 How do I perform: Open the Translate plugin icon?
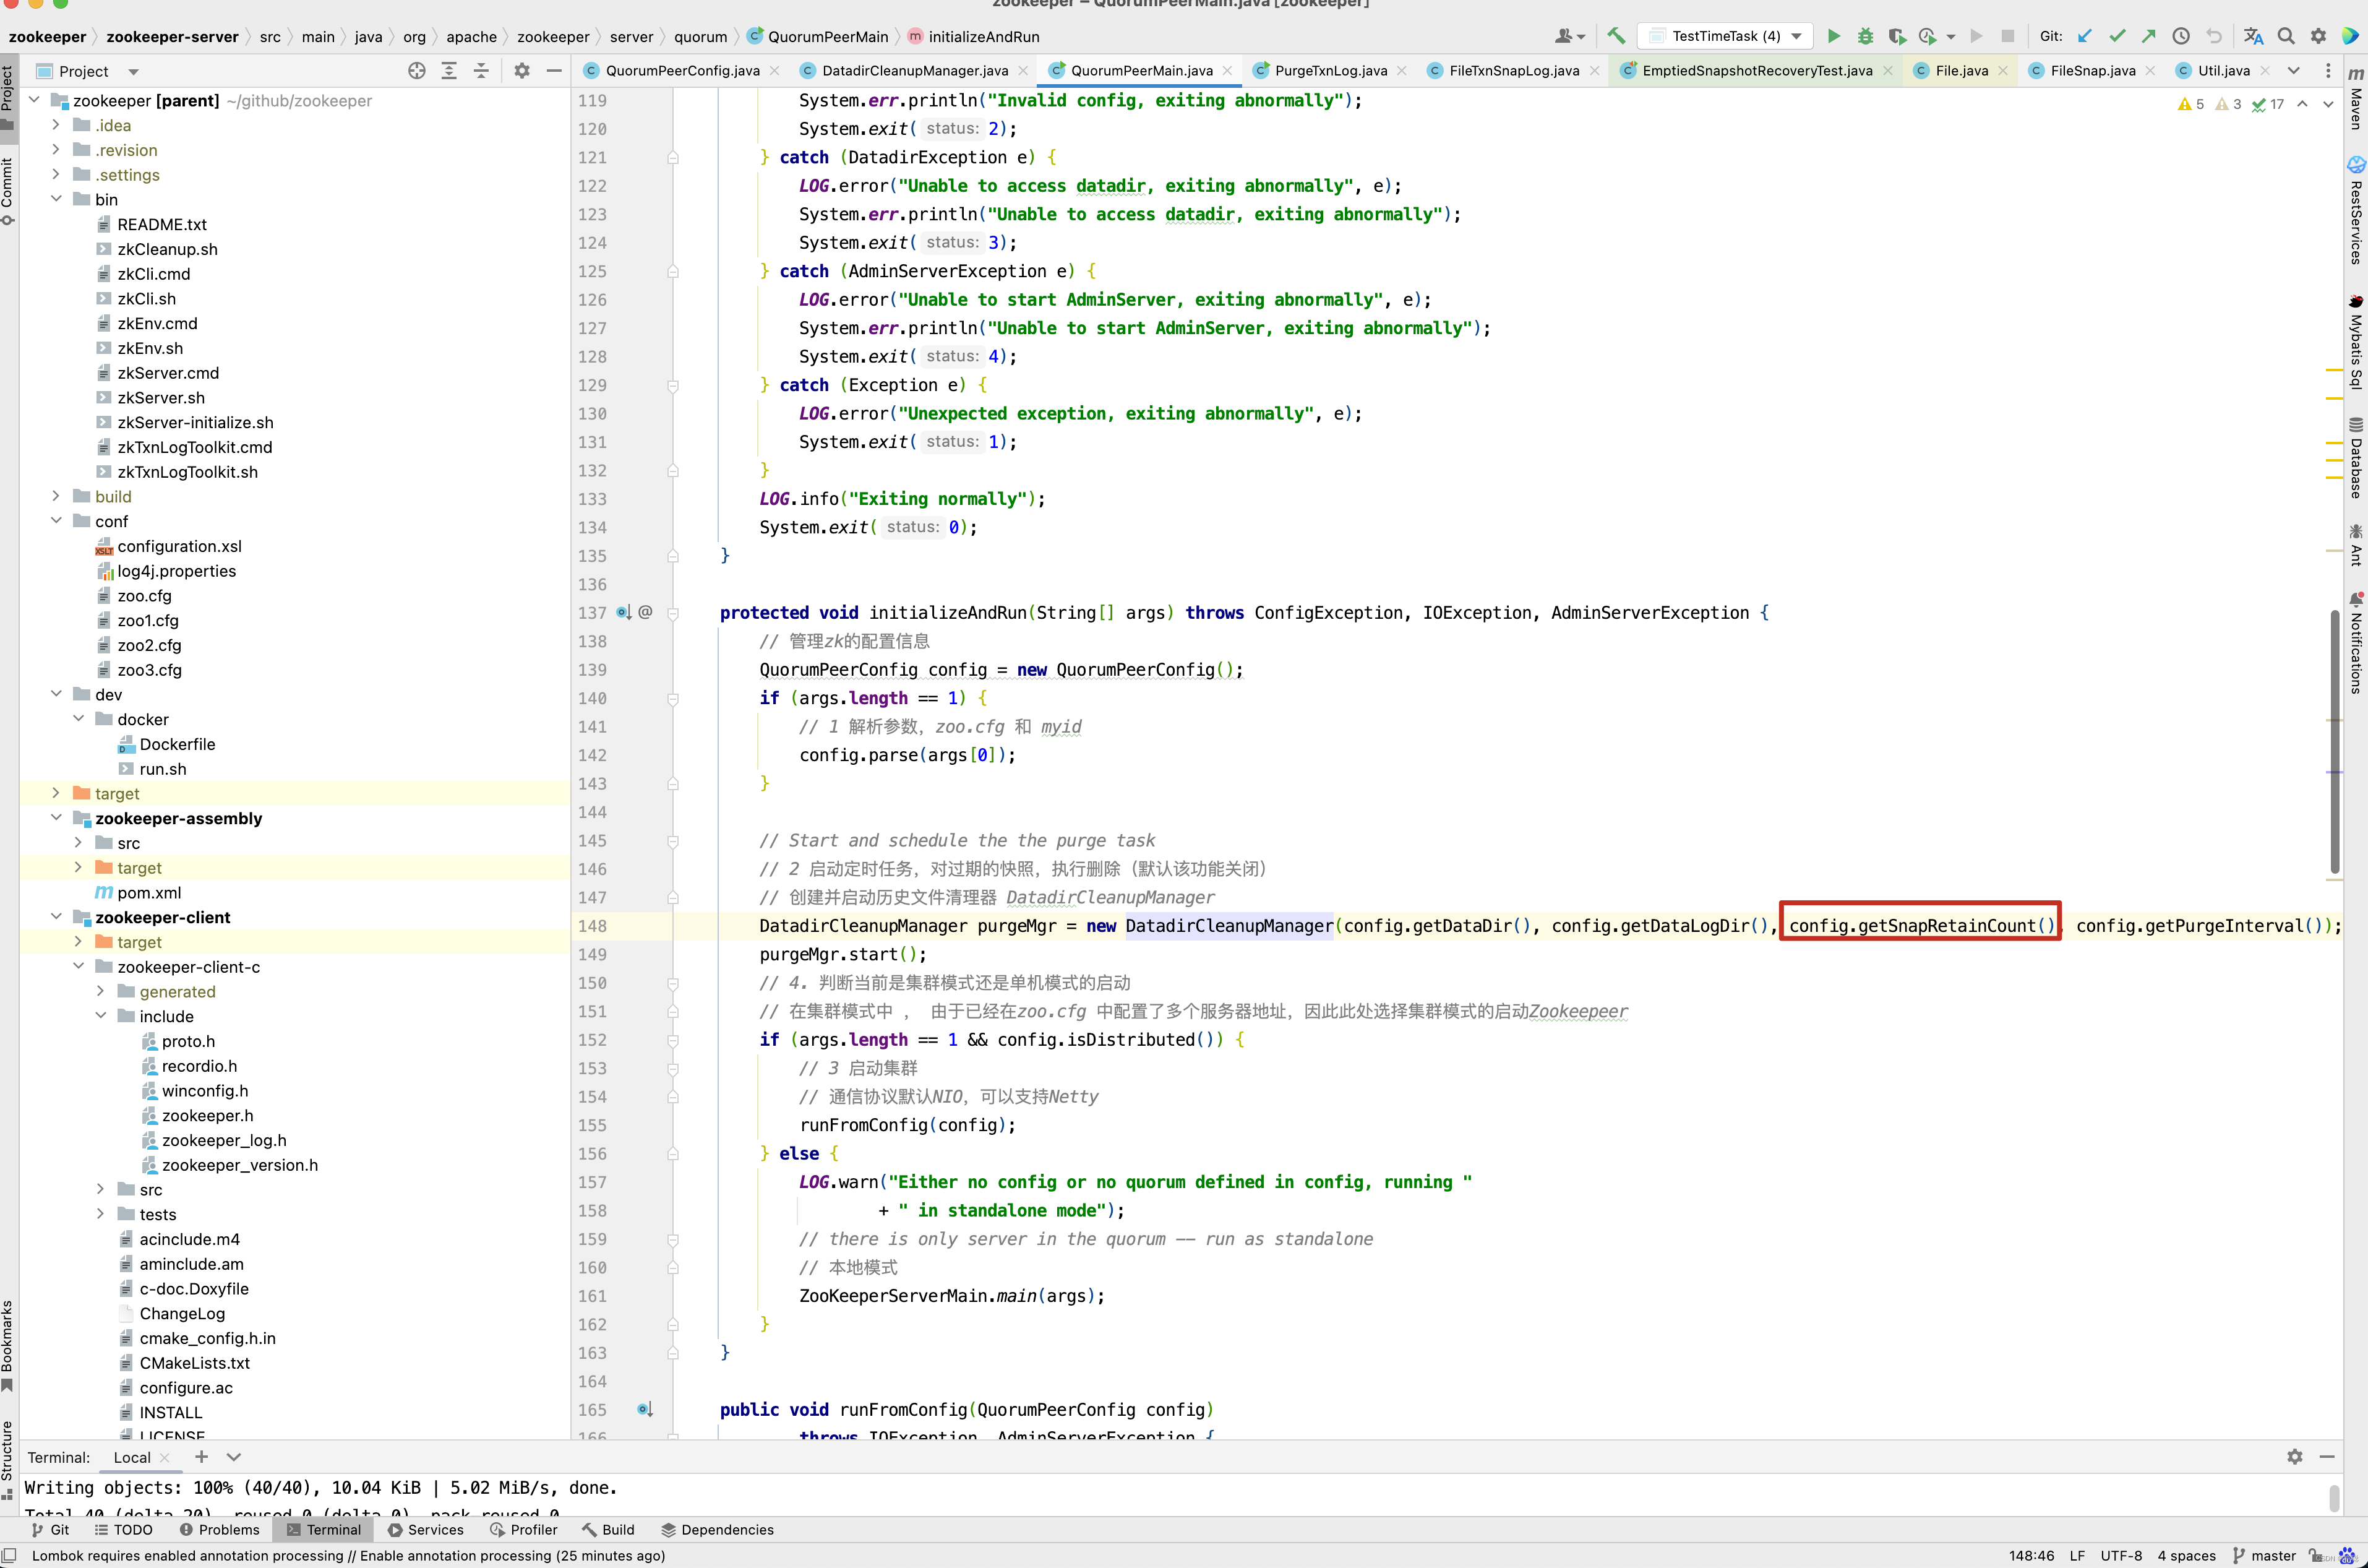(2253, 36)
